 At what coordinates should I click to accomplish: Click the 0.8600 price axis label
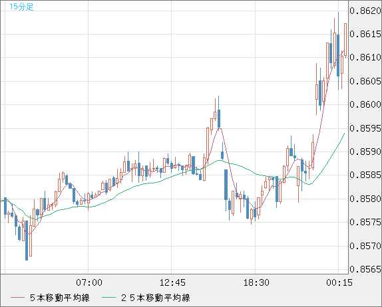(365, 104)
